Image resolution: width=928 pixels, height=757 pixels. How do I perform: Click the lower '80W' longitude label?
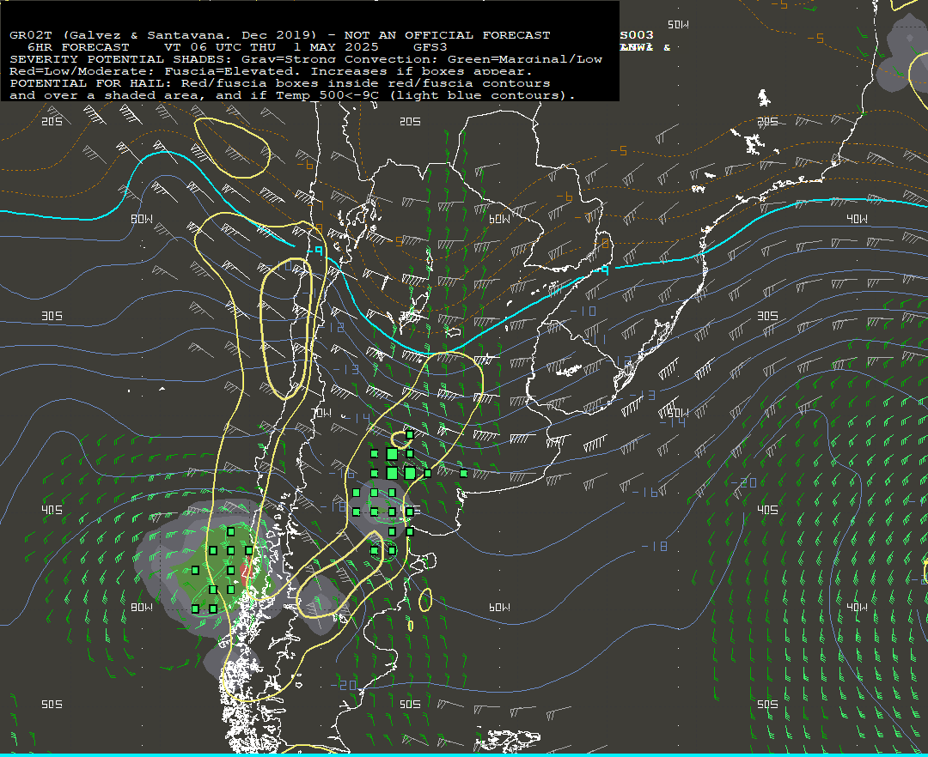142,607
